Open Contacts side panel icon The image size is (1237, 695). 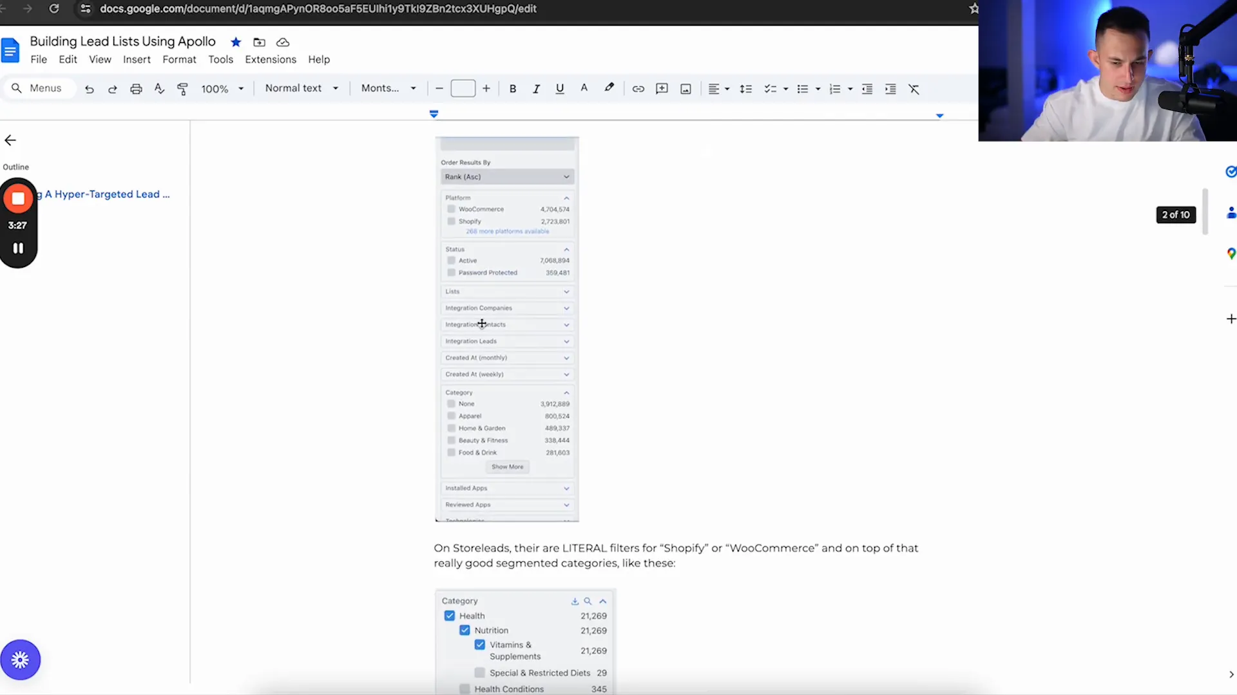coord(1231,212)
